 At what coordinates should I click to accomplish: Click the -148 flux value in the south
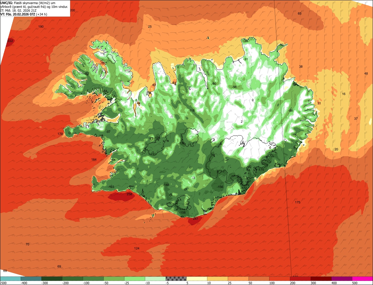[x=166, y=185]
